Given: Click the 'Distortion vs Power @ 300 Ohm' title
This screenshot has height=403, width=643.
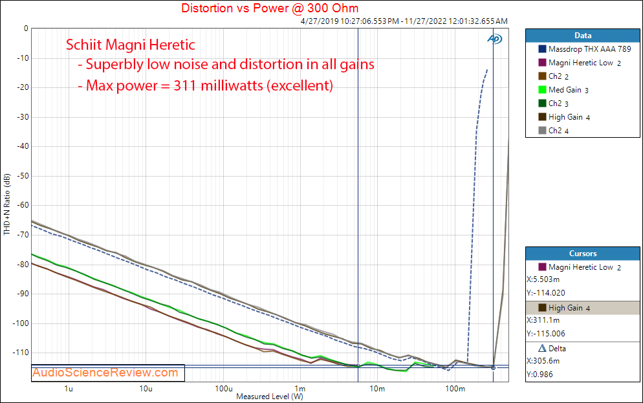Looking at the screenshot, I should pos(270,8).
